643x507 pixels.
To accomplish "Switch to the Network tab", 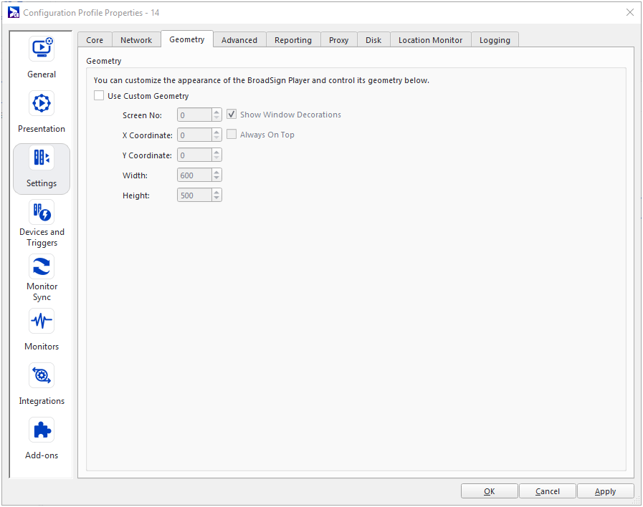I will [136, 40].
